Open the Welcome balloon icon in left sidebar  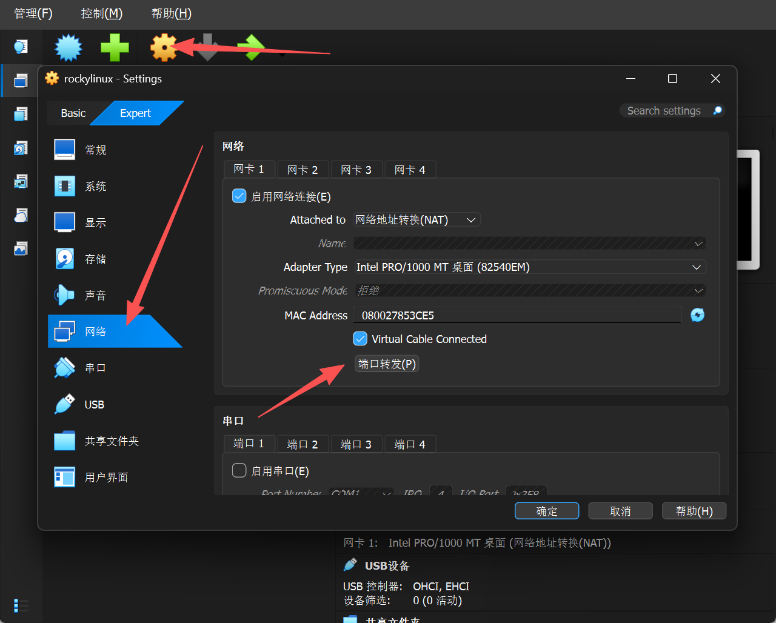(x=21, y=47)
